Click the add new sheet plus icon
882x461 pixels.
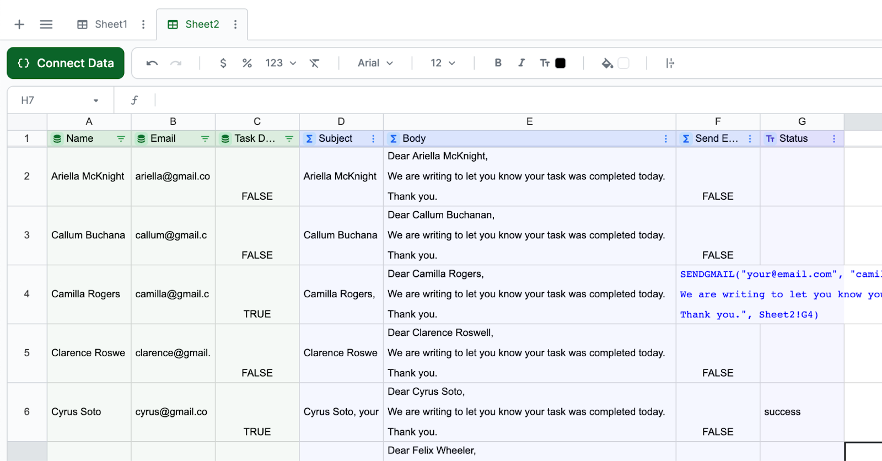click(19, 24)
